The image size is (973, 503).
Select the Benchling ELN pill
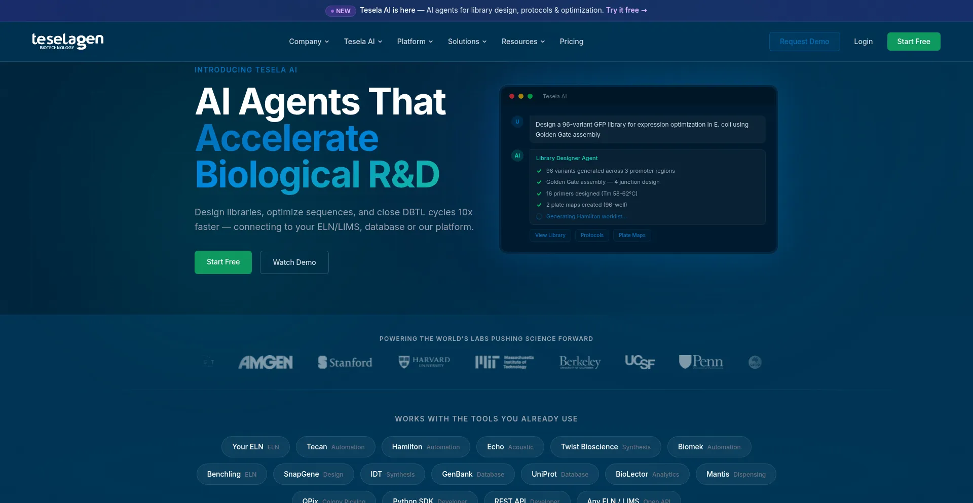232,474
